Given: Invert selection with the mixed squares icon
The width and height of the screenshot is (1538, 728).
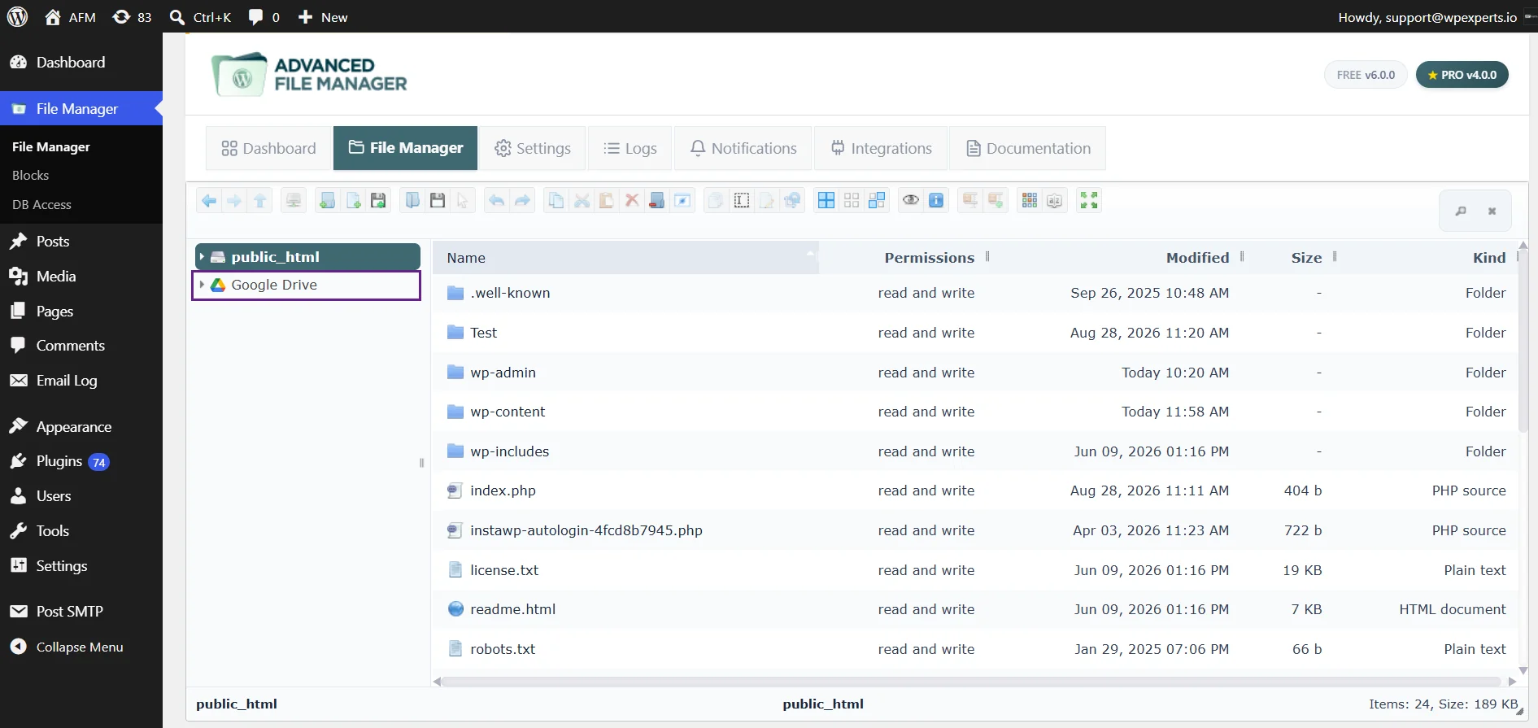Looking at the screenshot, I should [877, 200].
